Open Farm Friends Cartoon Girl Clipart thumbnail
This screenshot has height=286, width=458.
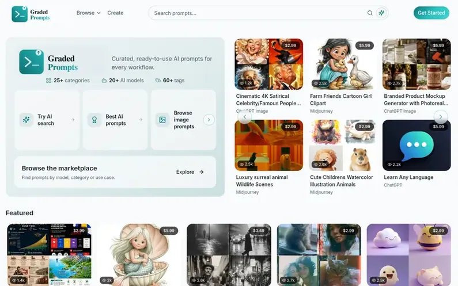tap(343, 64)
